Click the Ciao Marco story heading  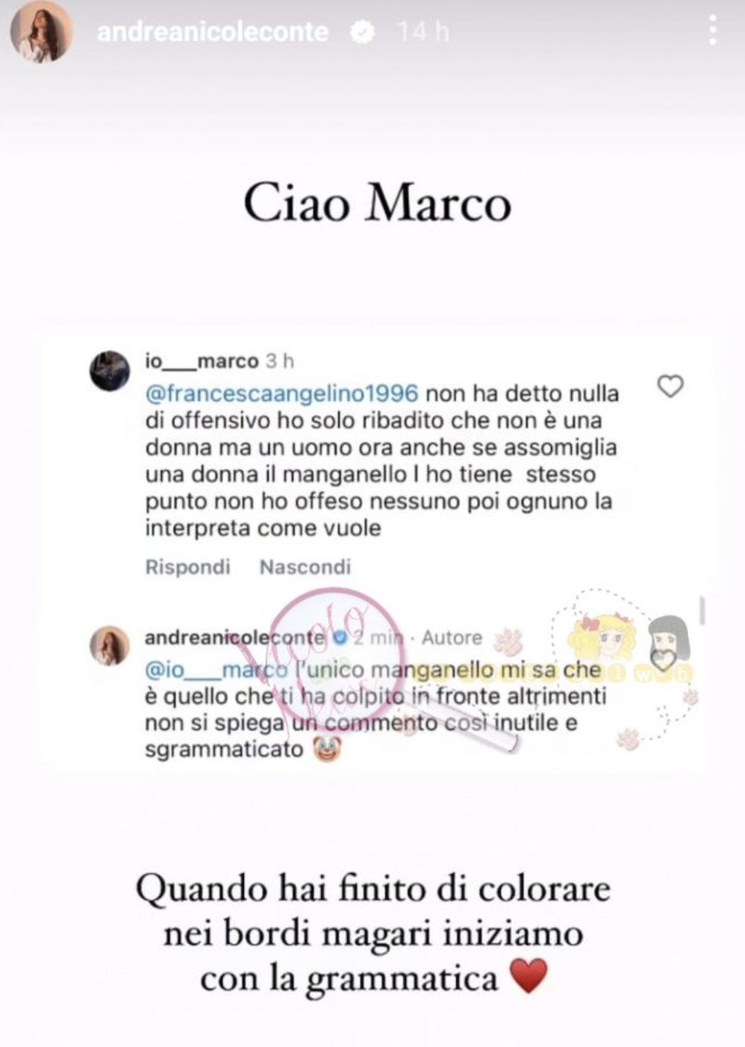click(377, 203)
